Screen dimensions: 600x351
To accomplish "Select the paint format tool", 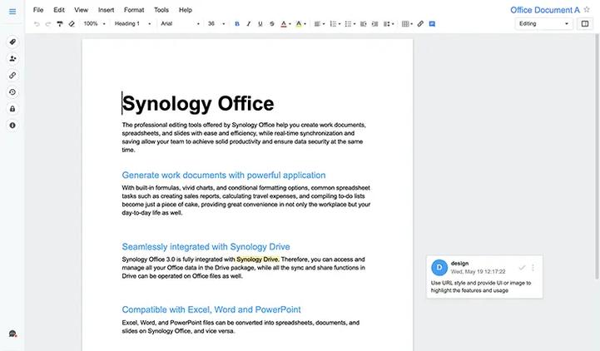I will 60,24.
